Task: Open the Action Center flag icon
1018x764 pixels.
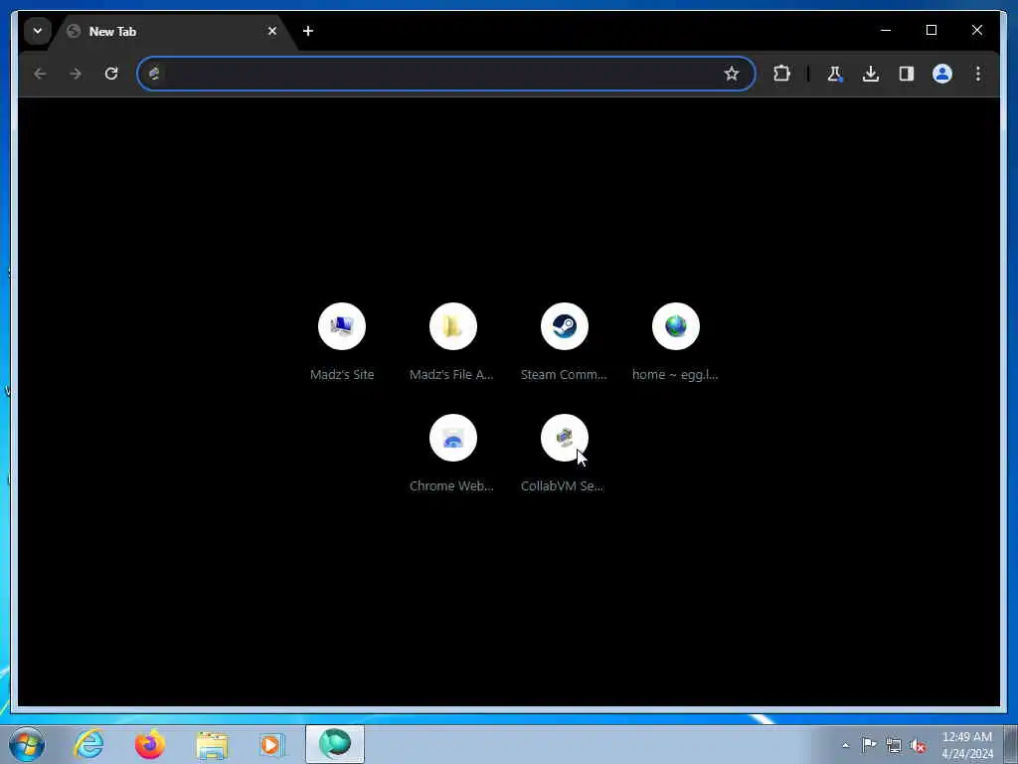Action: point(869,745)
